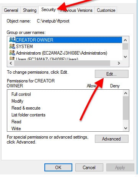Click the Administrators group icon
This screenshot has width=140, height=184.
(12, 53)
